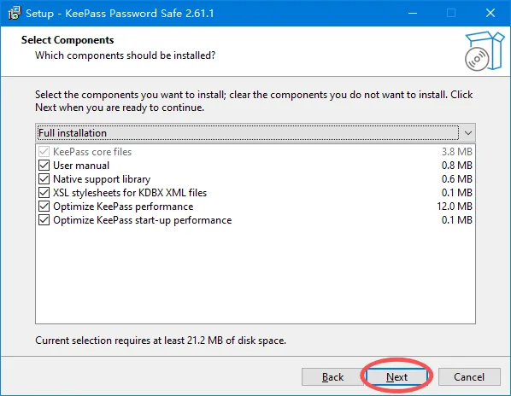The width and height of the screenshot is (511, 396).
Task: Close the Setup window
Action: (490, 14)
